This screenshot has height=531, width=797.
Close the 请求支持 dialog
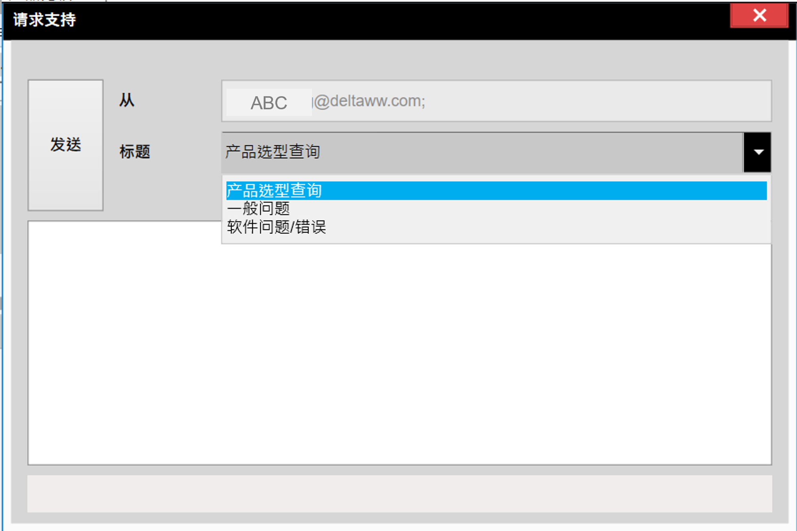coord(759,15)
